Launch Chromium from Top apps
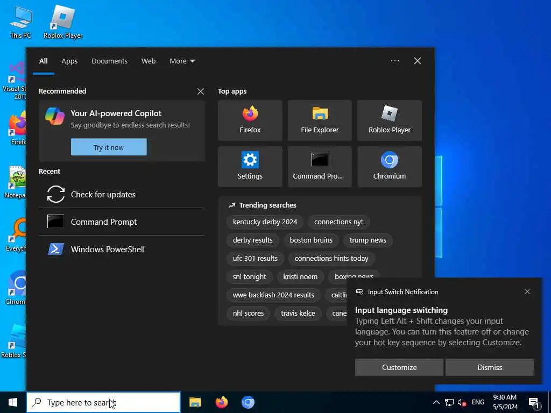Image resolution: width=551 pixels, height=413 pixels. pos(390,167)
